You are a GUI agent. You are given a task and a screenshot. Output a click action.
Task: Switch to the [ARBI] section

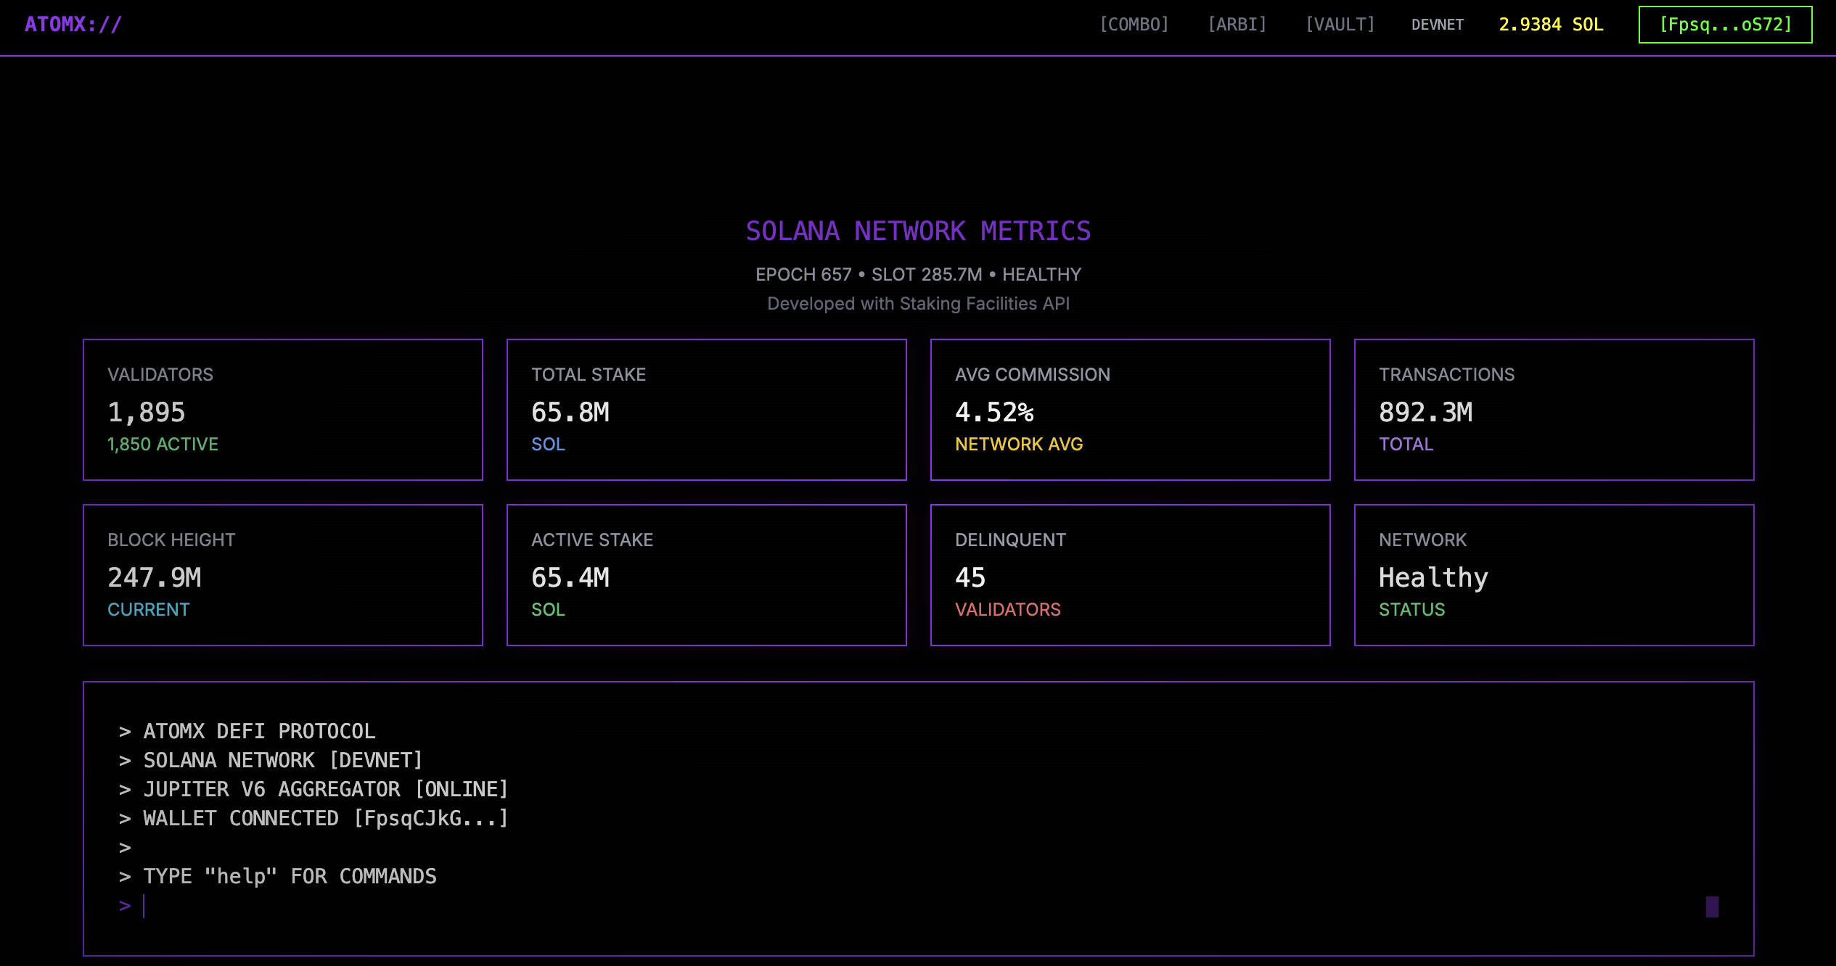[1237, 25]
